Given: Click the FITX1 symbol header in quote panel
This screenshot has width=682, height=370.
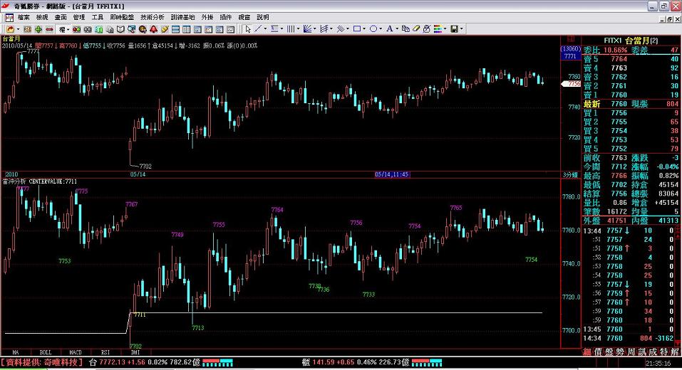Looking at the screenshot, I should [x=615, y=41].
